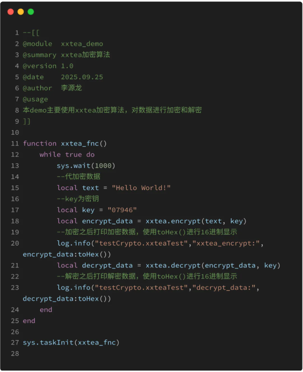Click the "while true do" keyword line

coord(67,155)
